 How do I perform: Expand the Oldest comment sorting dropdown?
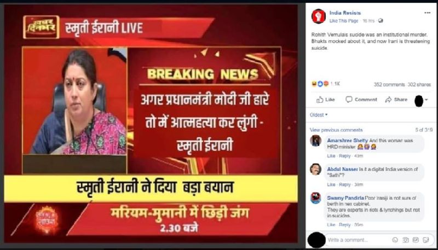pos(319,115)
